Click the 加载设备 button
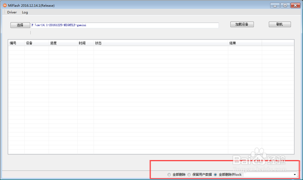Image resolution: width=303 pixels, height=180 pixels. pos(242,24)
